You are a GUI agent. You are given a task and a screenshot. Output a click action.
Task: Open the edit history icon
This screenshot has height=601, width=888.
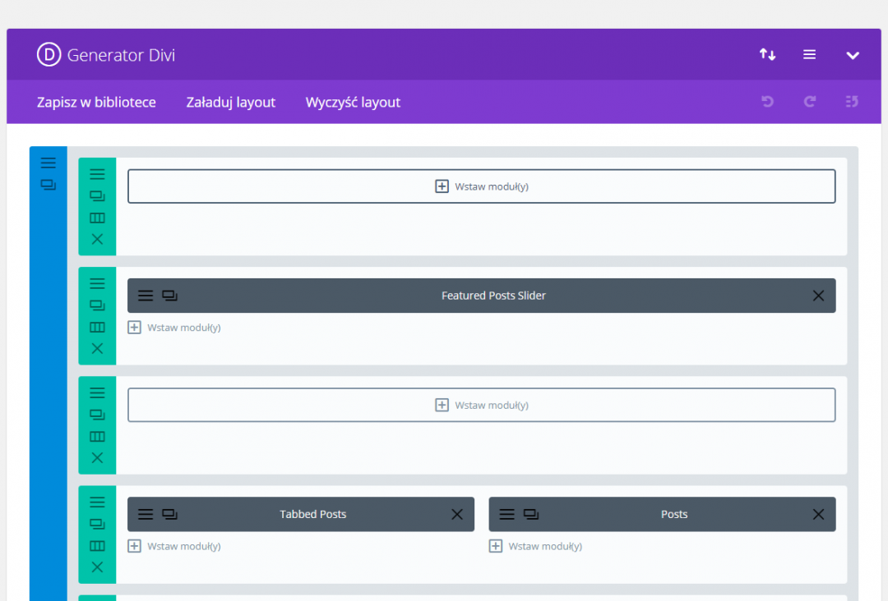[x=852, y=102]
